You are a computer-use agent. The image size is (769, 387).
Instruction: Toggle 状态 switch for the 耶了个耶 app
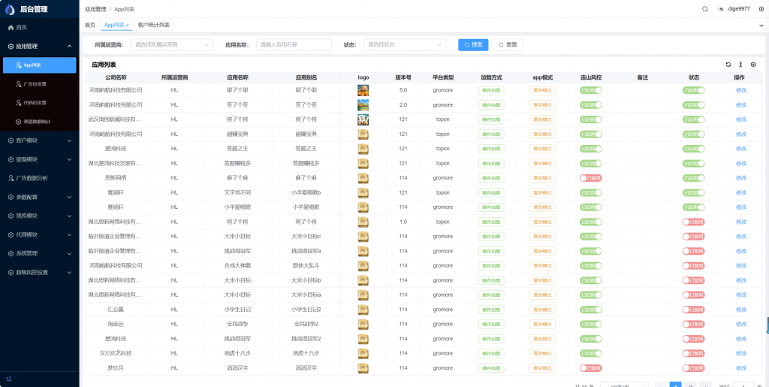(x=694, y=90)
